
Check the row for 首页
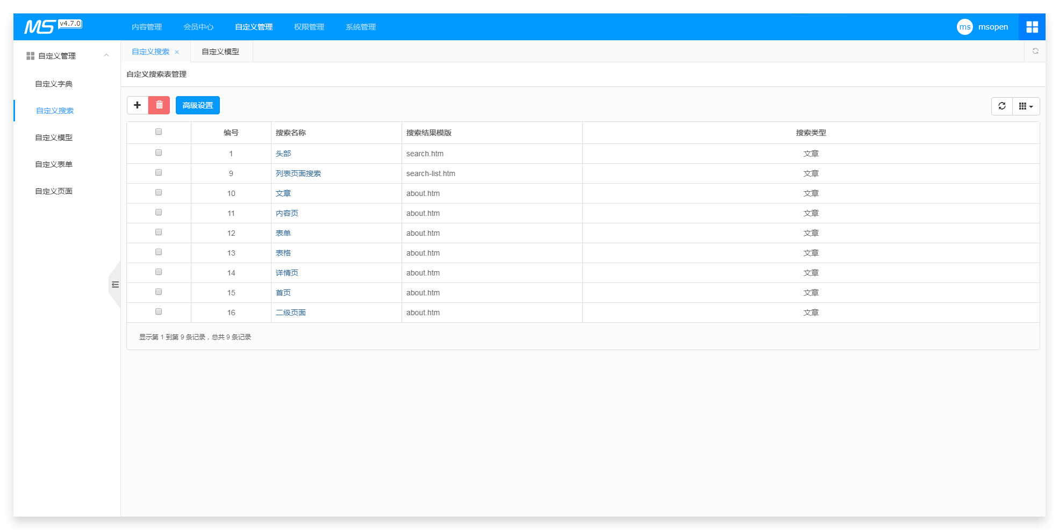159,292
